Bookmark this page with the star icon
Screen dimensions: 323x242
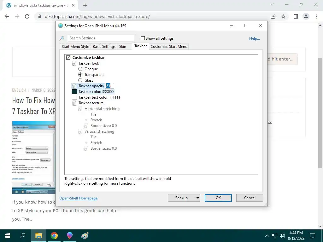pos(283,16)
